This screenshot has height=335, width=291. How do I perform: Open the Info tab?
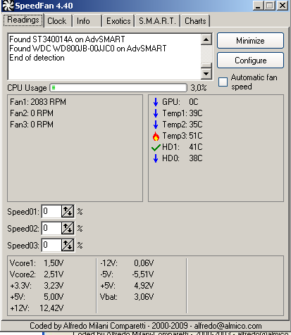tap(87, 21)
